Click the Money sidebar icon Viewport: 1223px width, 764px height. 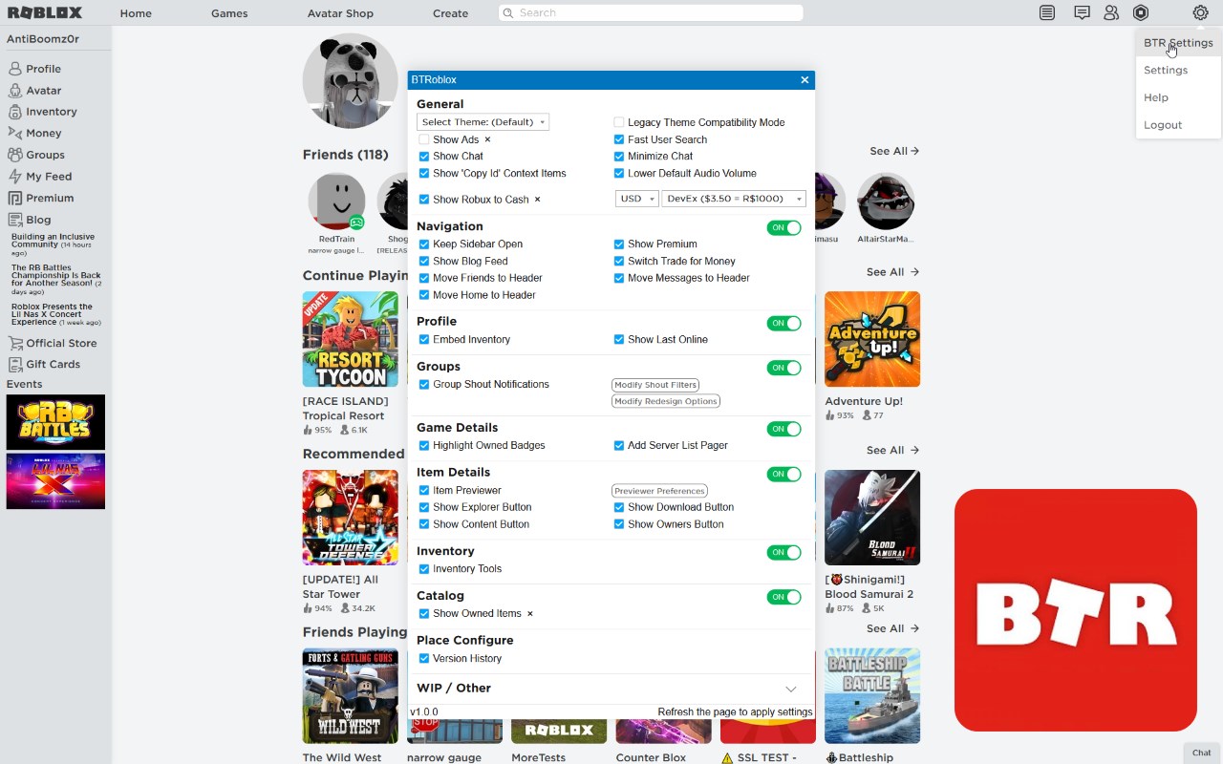pos(15,134)
